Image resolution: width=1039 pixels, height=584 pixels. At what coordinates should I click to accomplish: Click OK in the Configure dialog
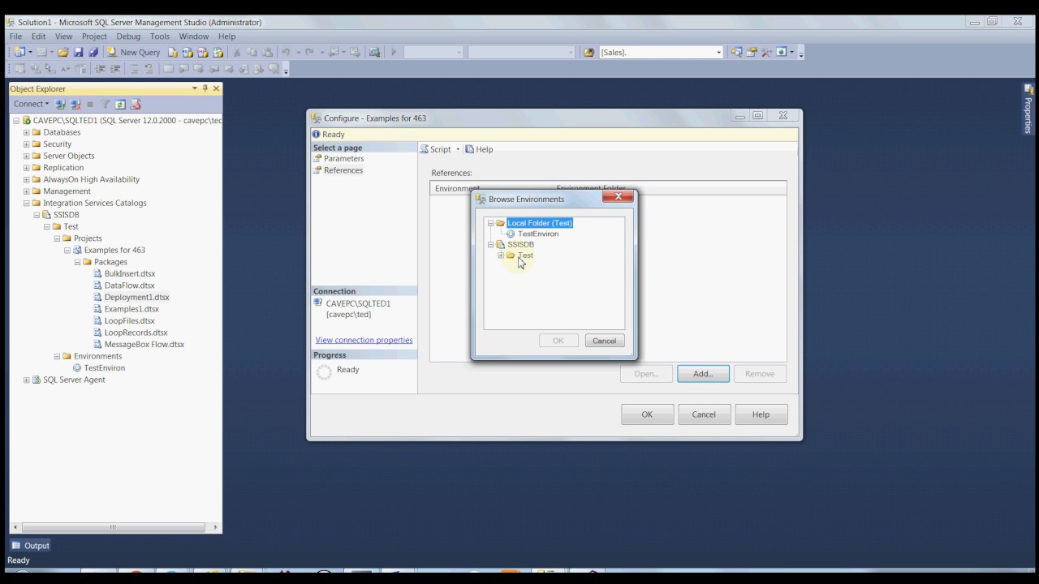(x=647, y=414)
